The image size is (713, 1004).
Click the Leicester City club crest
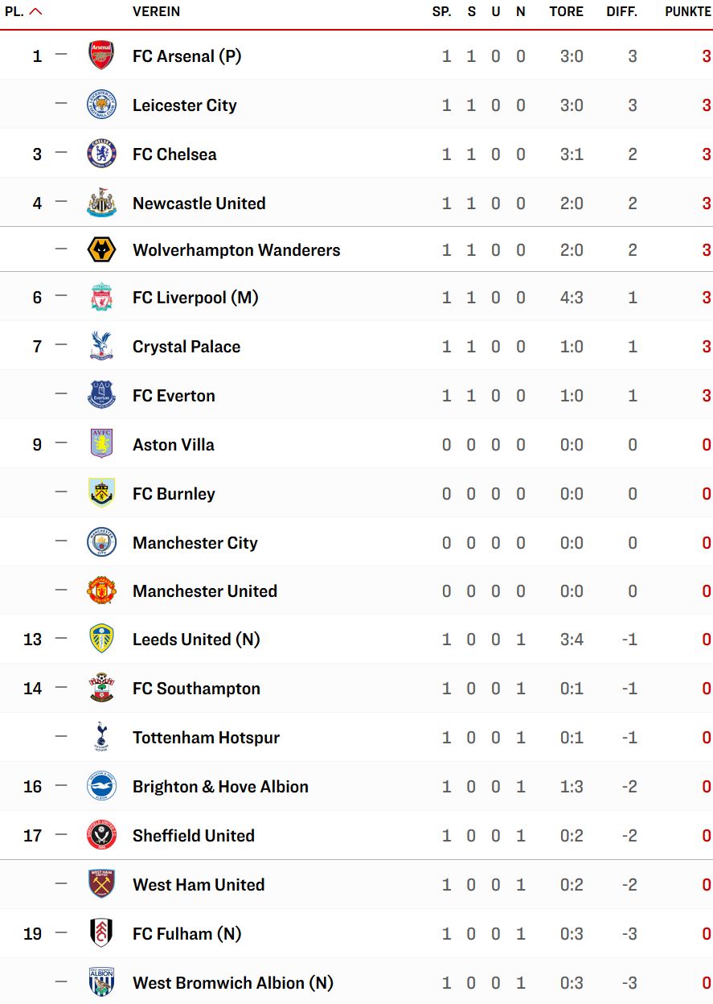tap(101, 105)
